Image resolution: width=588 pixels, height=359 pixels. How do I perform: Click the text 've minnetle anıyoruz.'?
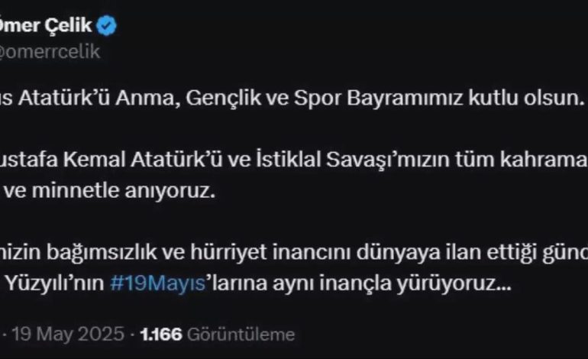pos(110,190)
